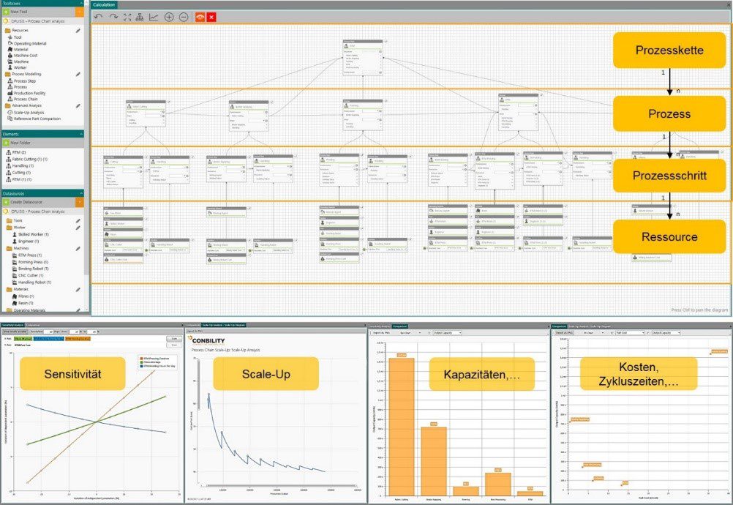This screenshot has width=733, height=505.
Task: Click the fit-to-screen expand icon
Action: pyautogui.click(x=127, y=16)
